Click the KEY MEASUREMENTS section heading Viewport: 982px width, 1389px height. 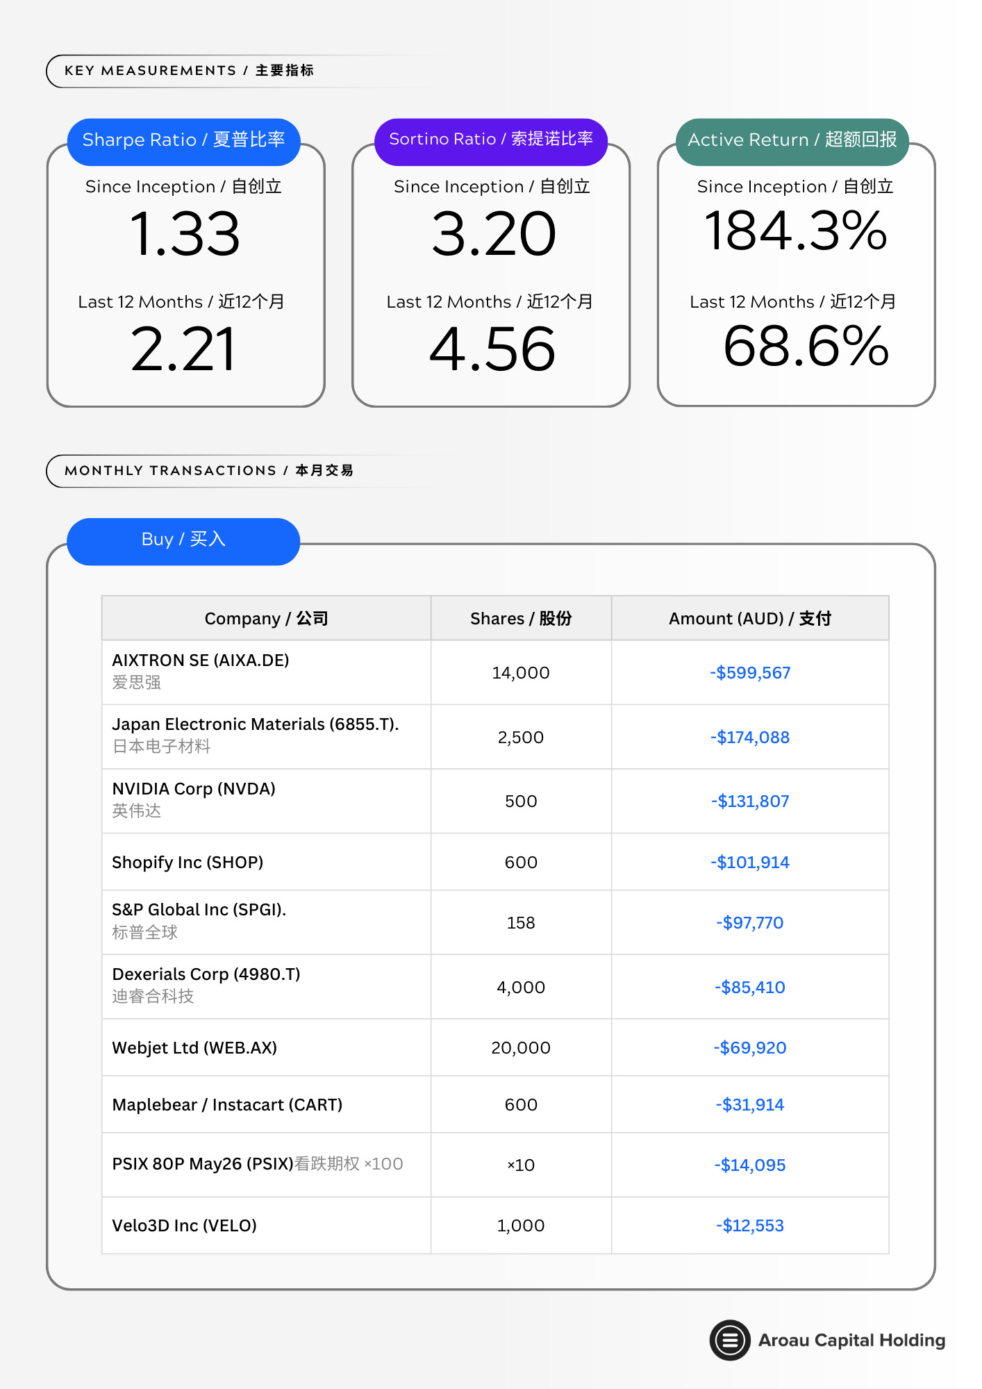pos(189,71)
